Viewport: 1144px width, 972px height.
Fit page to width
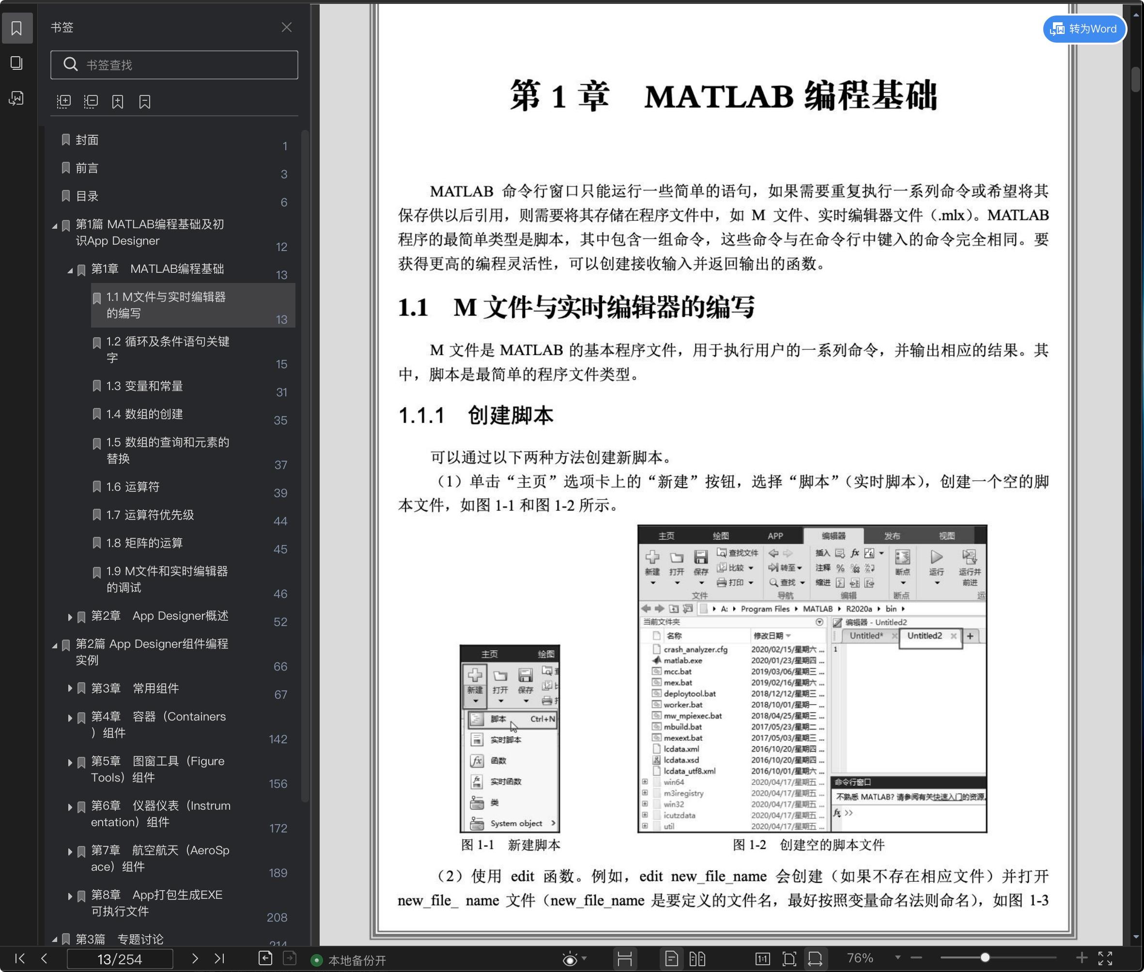coord(815,959)
